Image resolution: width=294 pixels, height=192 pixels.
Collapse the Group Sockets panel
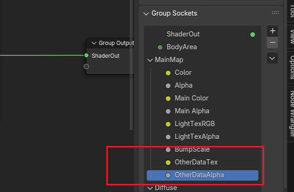pos(146,14)
